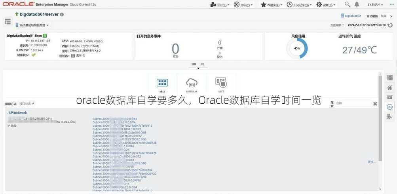Click the search magnifier icon in header
This screenshot has height=194, width=397.
click(x=348, y=4)
